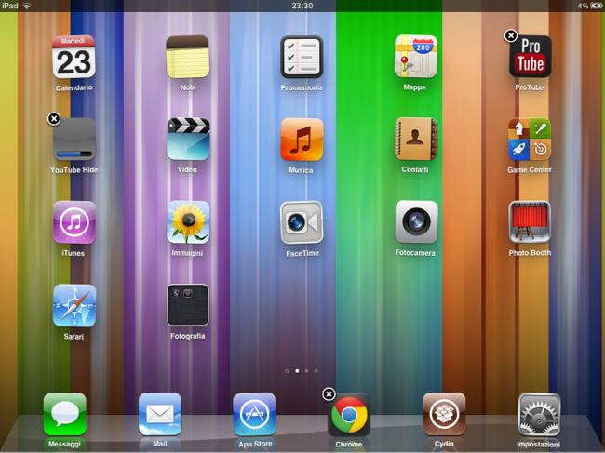
Task: Open the Fotografia folder
Action: coord(188,305)
